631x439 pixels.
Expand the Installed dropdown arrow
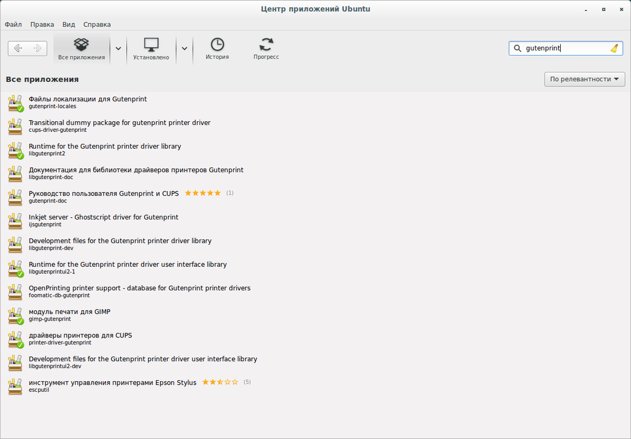[x=184, y=49]
